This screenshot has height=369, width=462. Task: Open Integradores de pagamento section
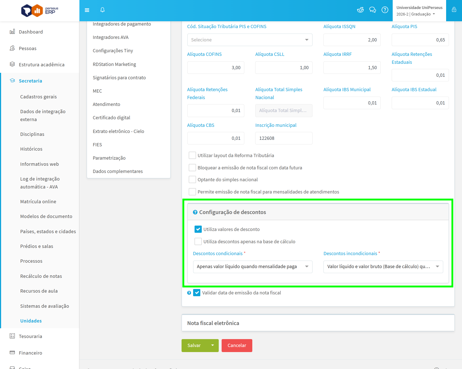pos(122,24)
